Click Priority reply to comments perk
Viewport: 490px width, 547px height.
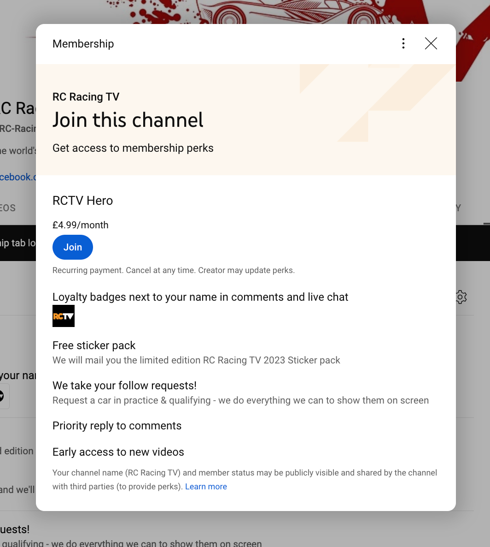pyautogui.click(x=117, y=426)
